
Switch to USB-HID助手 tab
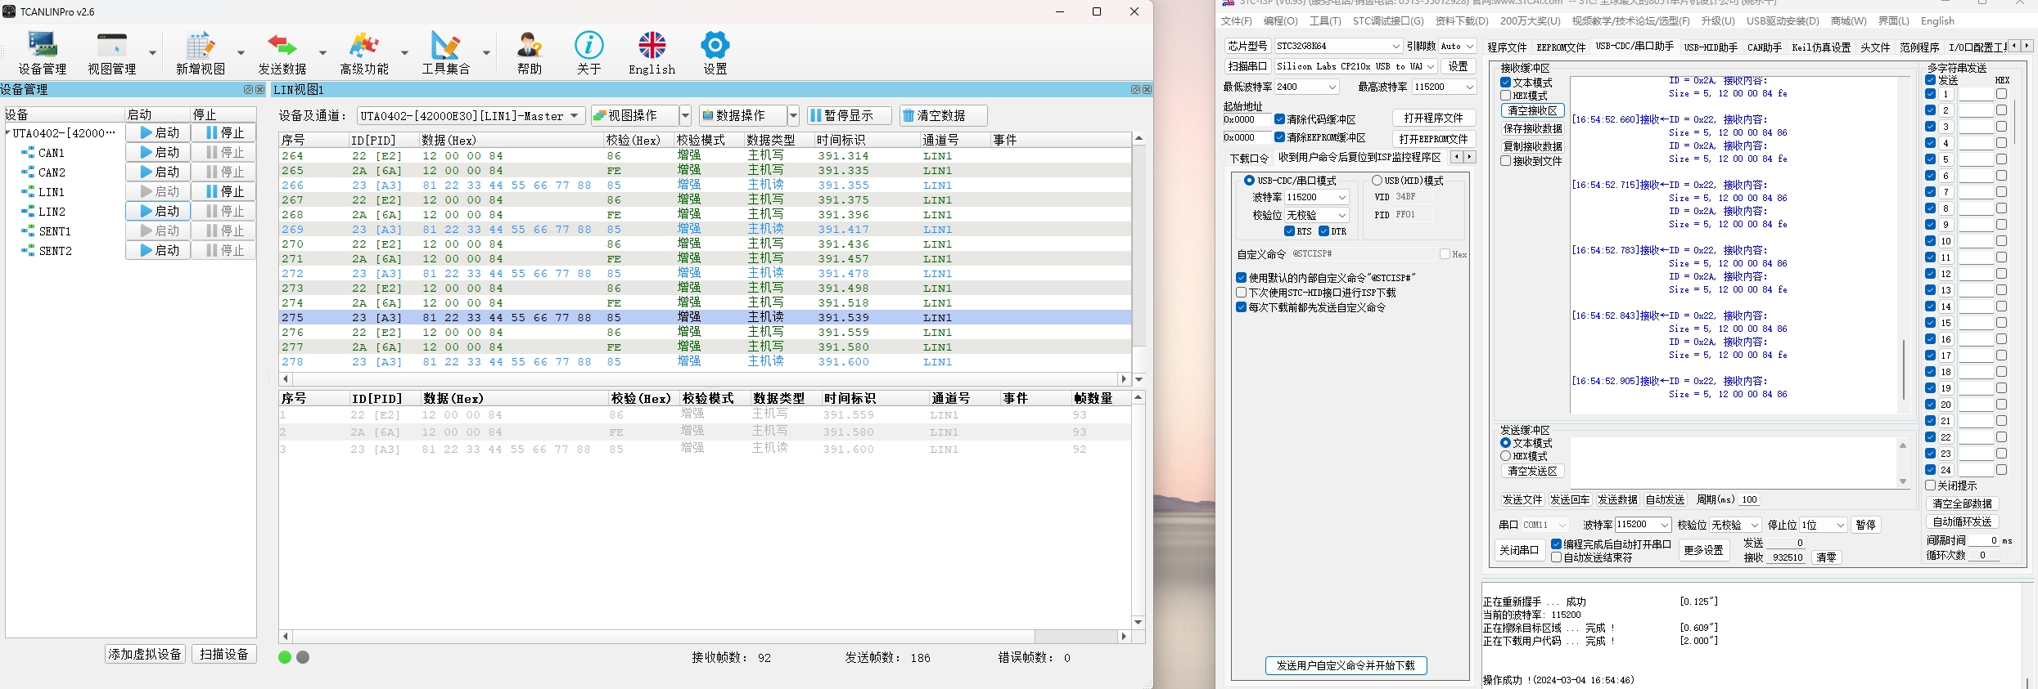pos(1711,47)
